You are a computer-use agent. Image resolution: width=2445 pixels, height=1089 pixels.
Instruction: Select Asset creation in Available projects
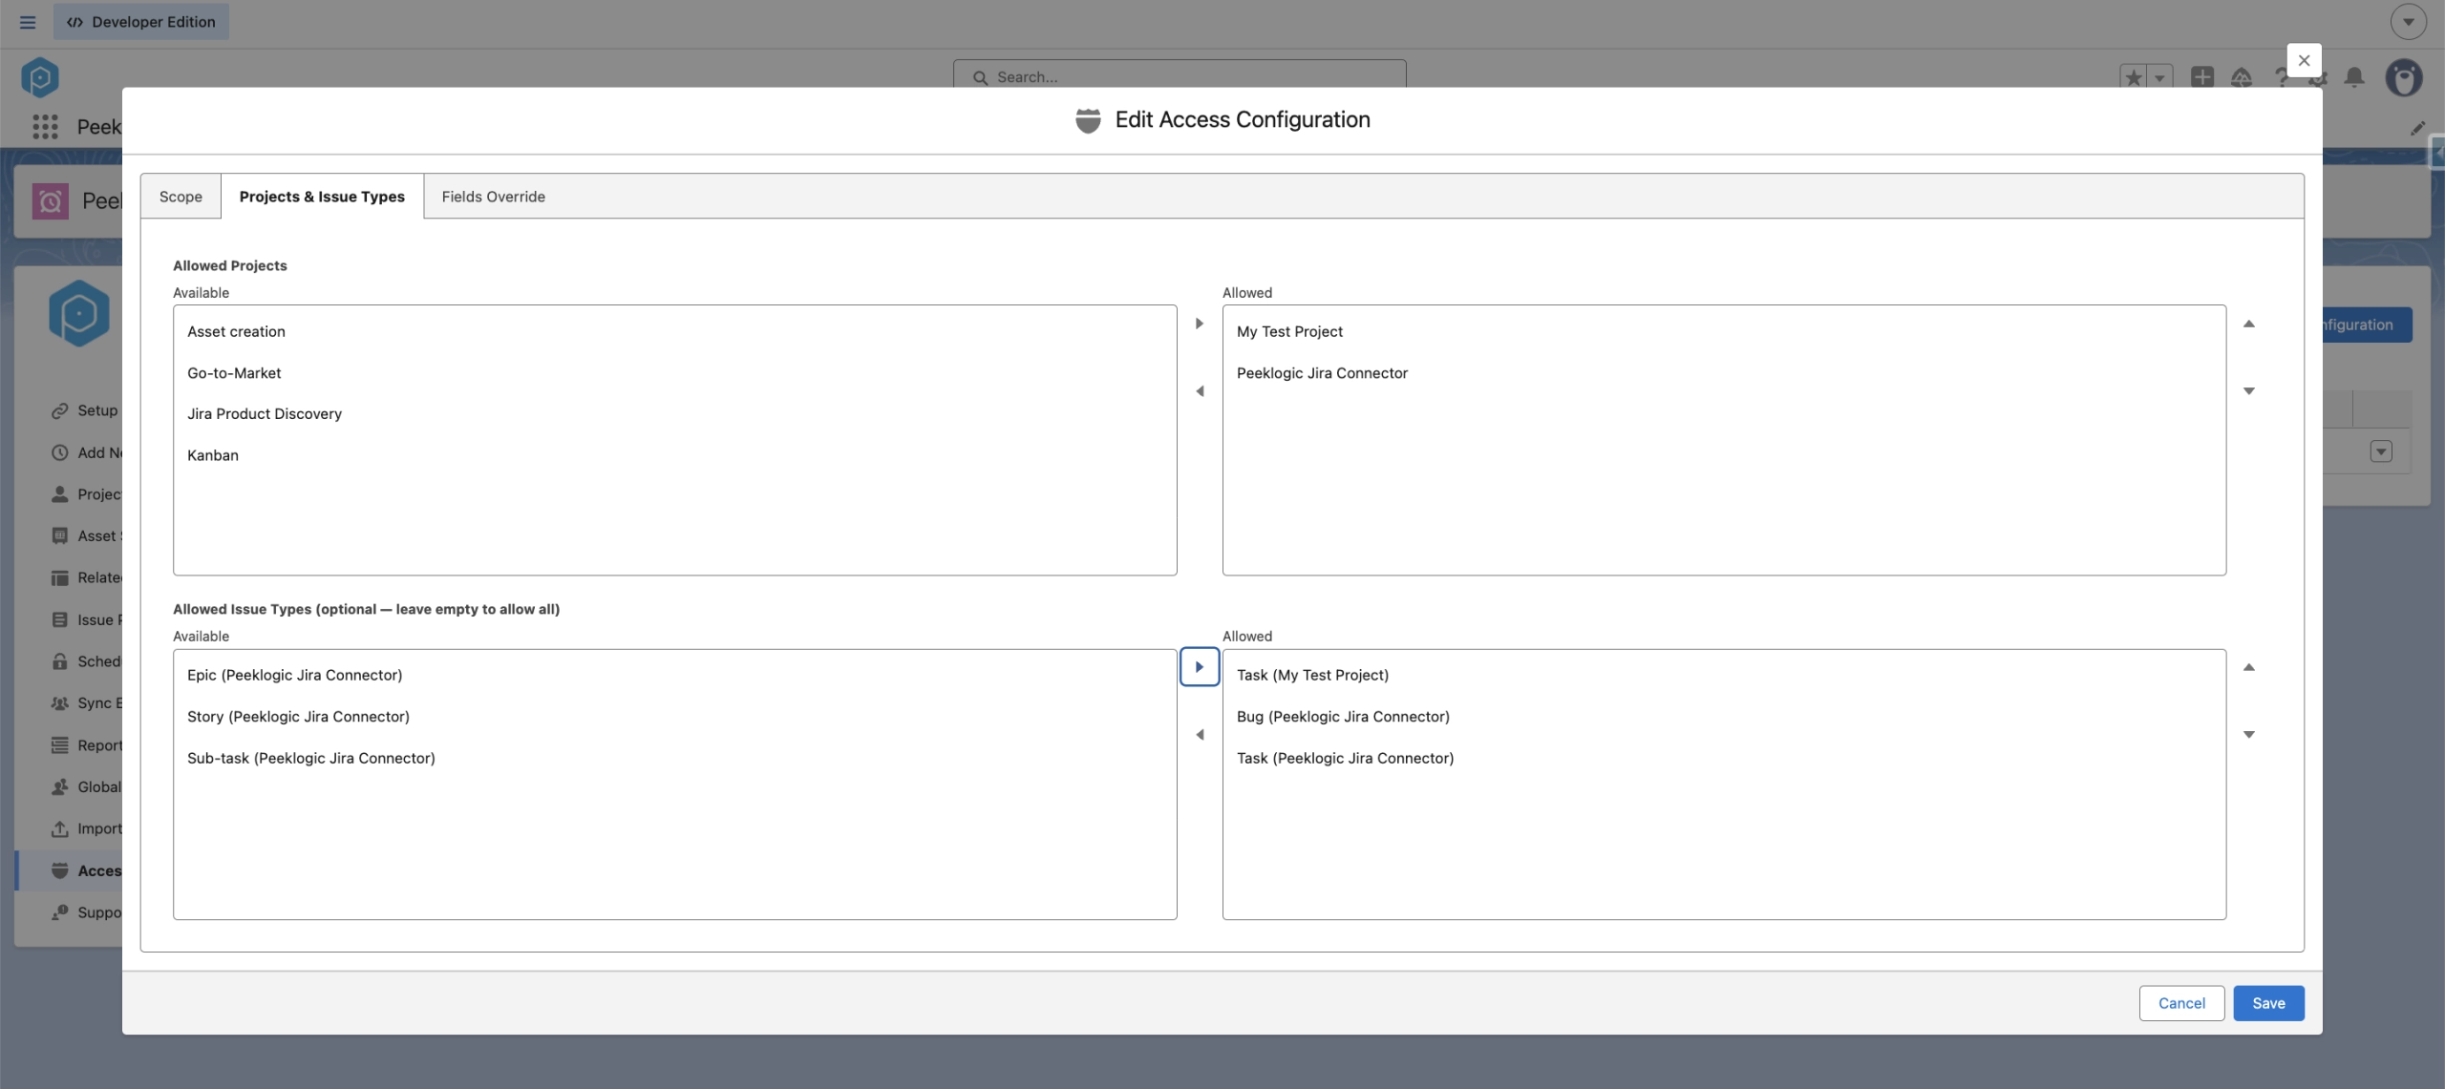(674, 331)
